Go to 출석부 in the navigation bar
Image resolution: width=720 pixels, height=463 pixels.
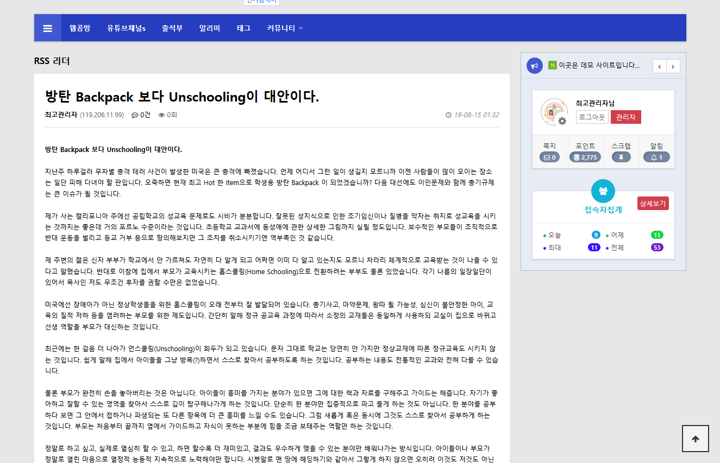[x=172, y=28]
